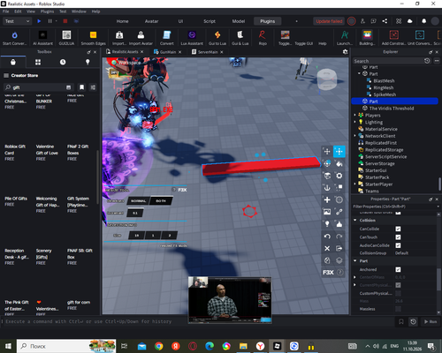Uncheck the Anchored property
442x353 pixels.
point(398,269)
